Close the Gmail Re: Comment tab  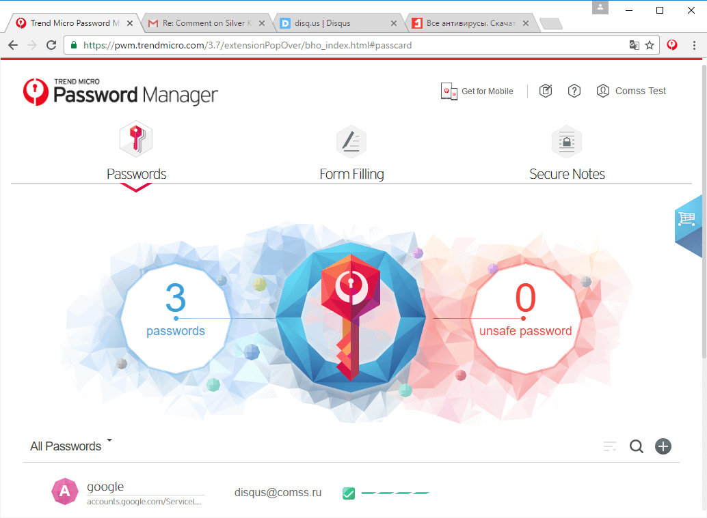tap(261, 23)
